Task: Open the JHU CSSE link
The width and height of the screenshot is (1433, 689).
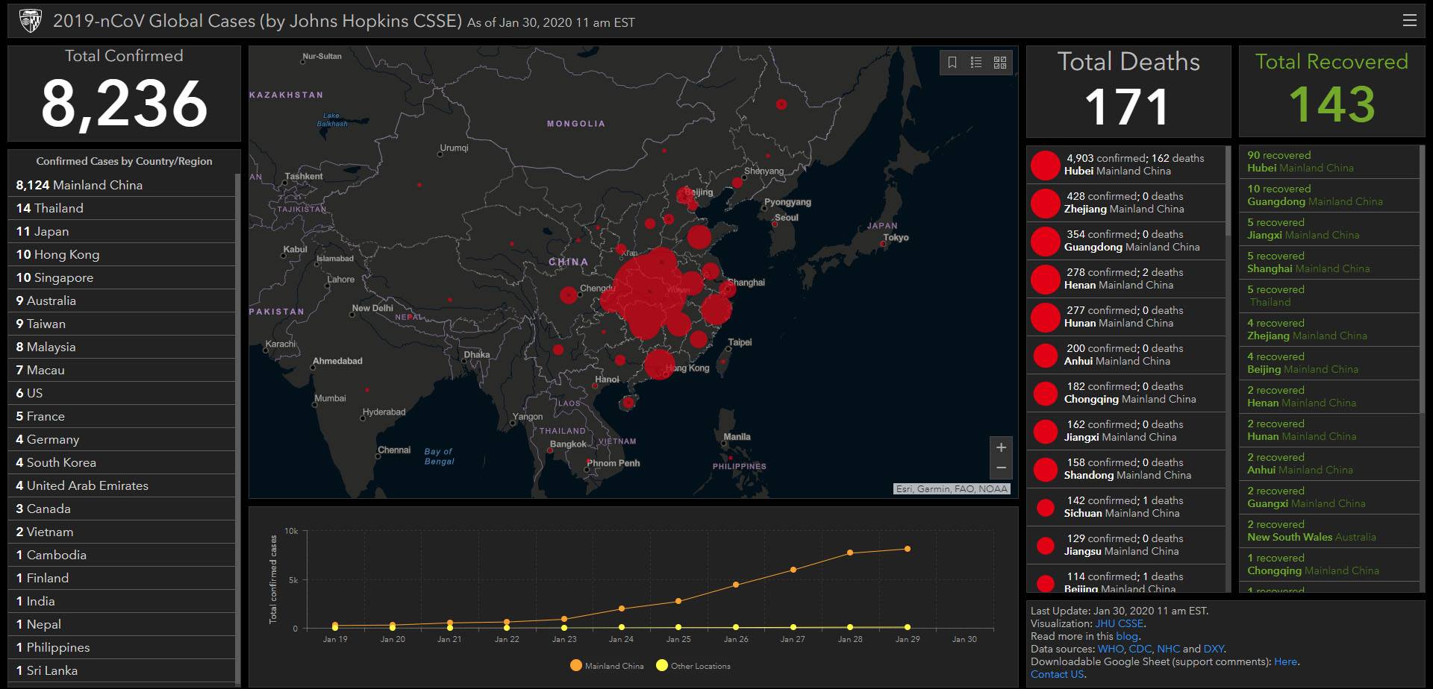Action: click(x=1119, y=623)
